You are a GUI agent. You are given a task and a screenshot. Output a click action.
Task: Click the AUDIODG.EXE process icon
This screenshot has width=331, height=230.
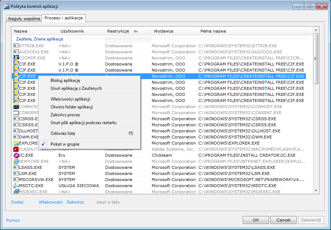[x=16, y=52]
